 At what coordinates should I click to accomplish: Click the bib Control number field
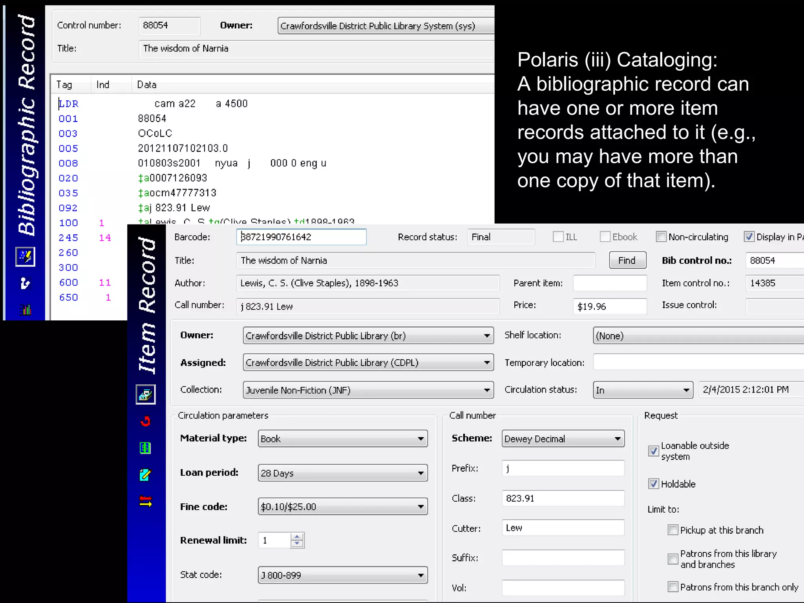coord(169,26)
